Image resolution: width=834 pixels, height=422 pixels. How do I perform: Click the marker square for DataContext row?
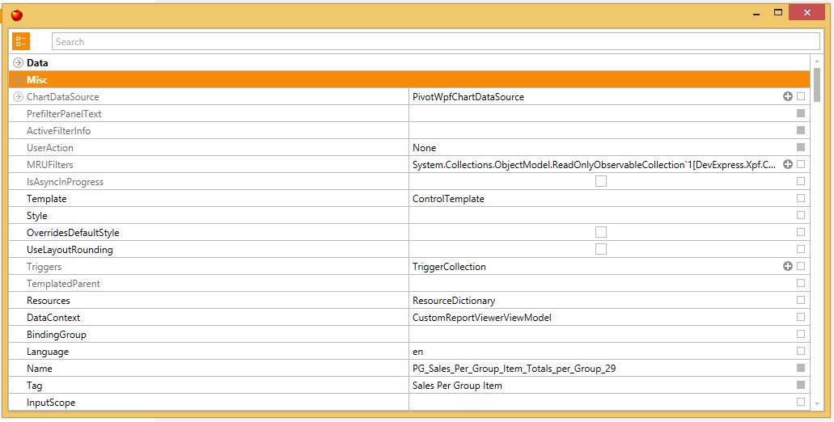801,317
